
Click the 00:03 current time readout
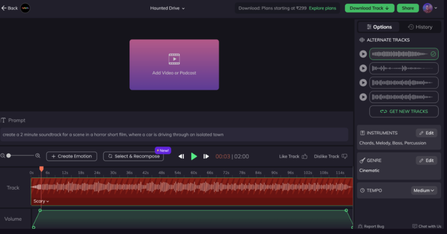tap(222, 157)
